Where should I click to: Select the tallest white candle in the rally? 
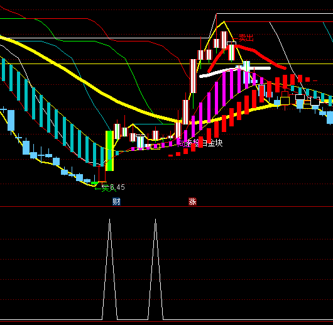193,76
